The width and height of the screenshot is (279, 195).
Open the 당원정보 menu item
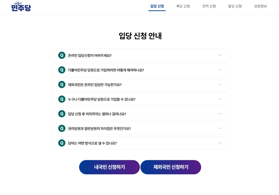tap(260, 6)
